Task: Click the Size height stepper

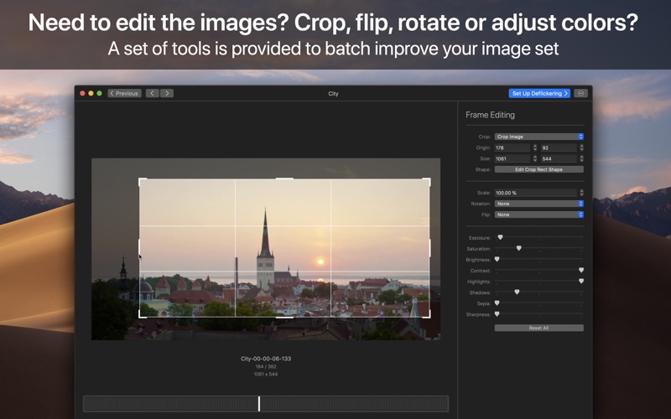Action: [x=581, y=158]
